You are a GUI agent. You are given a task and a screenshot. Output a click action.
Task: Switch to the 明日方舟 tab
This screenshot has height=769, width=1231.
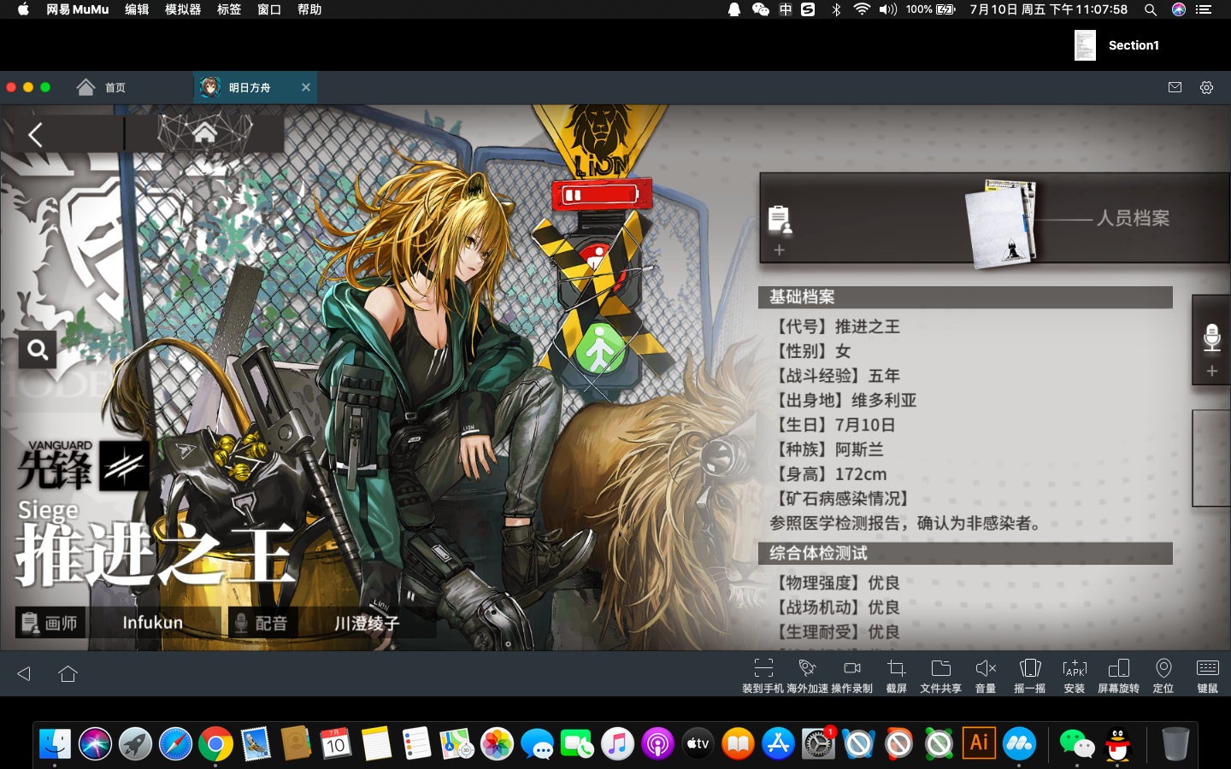[x=248, y=87]
